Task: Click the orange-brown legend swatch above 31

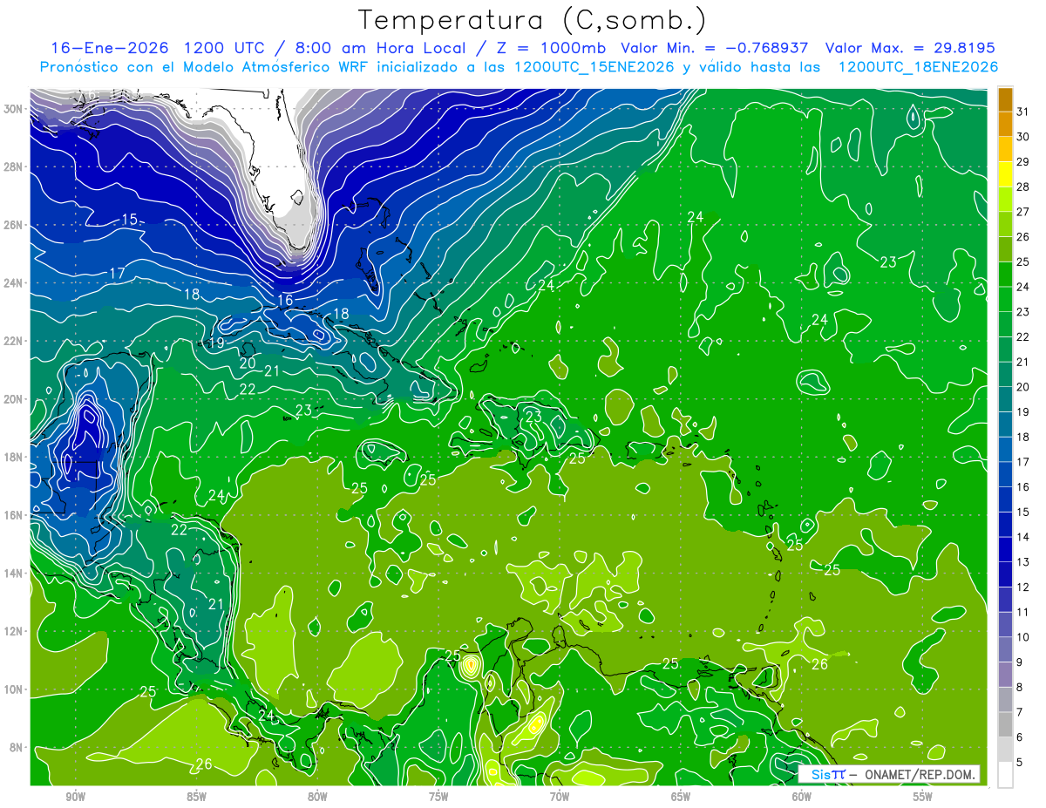Action: (1005, 99)
